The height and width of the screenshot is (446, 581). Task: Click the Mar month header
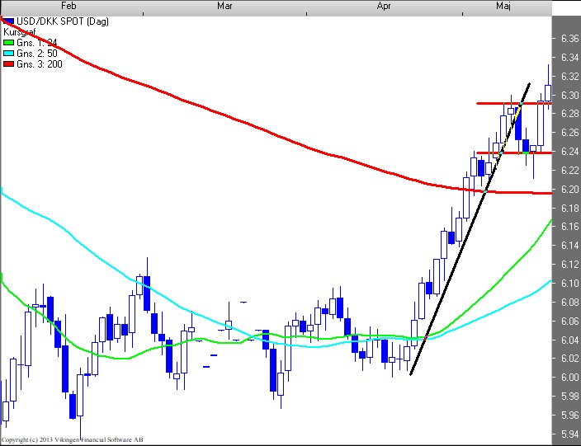point(224,6)
